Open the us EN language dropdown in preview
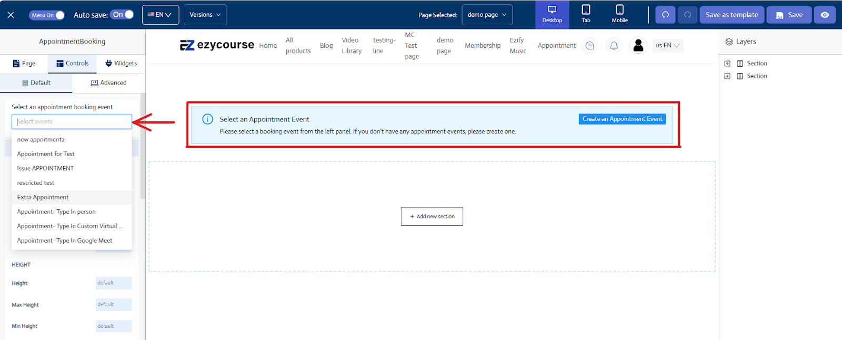Viewport: 842px width, 340px height. click(x=668, y=46)
